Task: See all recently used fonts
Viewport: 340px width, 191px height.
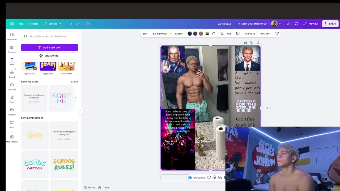Action: coord(74,82)
